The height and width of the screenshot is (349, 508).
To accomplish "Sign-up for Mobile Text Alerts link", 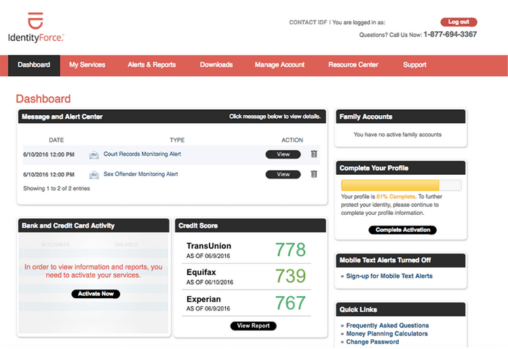I will click(389, 276).
